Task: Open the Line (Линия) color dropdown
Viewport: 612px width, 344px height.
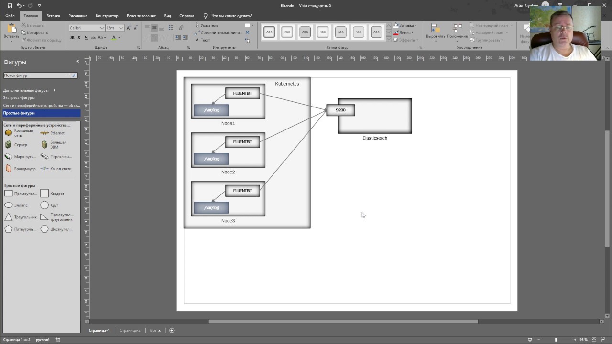Action: coord(404,33)
